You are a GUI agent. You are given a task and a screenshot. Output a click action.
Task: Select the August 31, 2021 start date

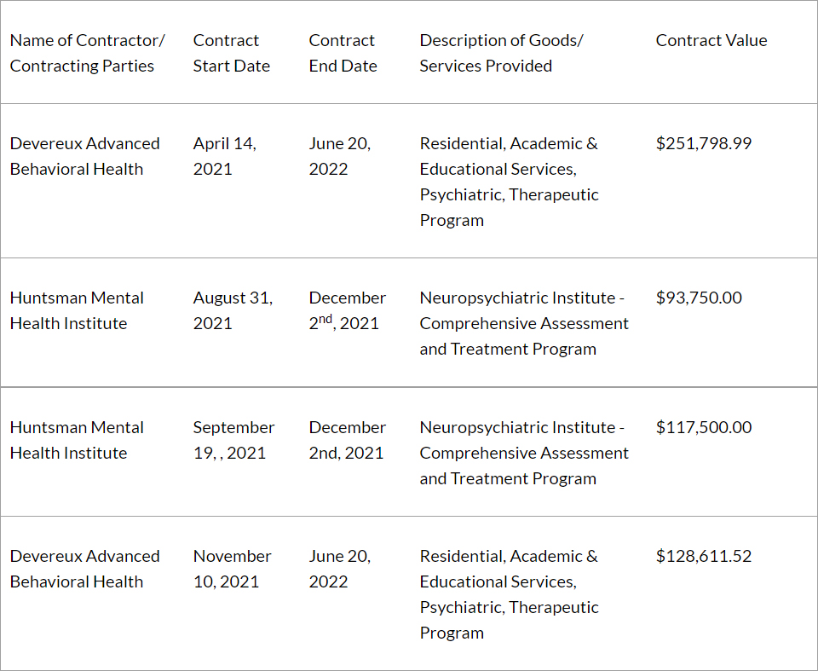pos(233,310)
